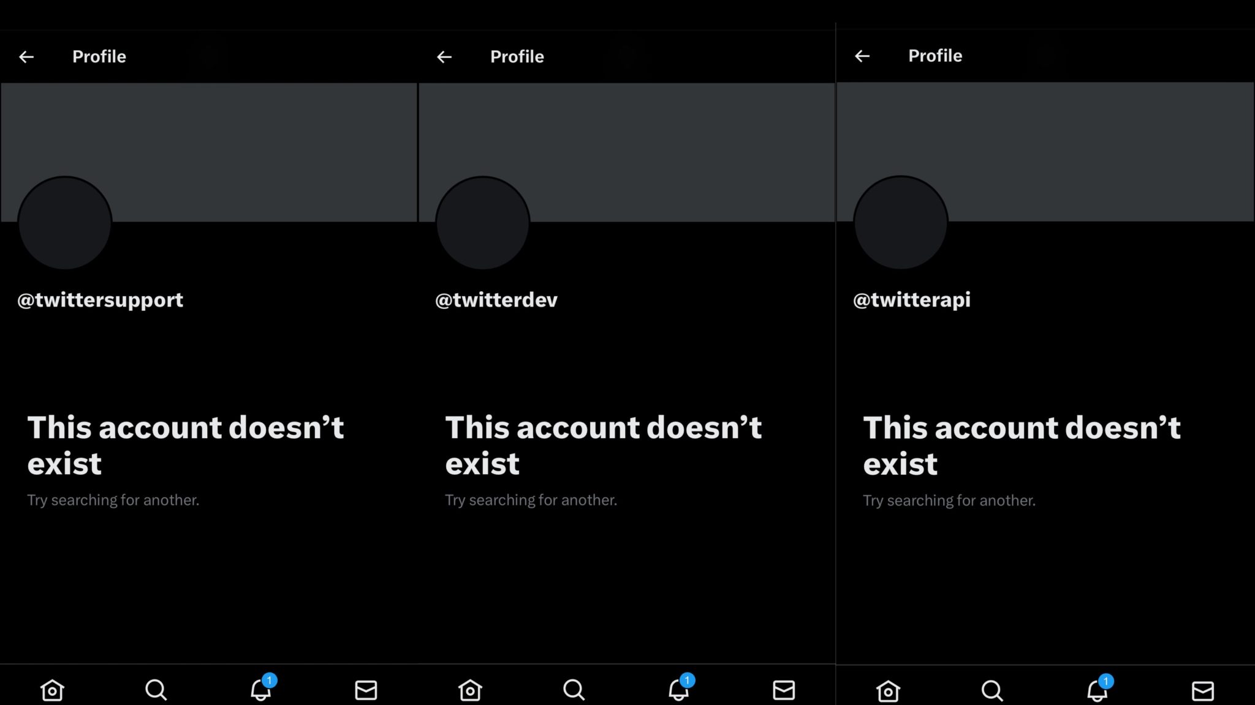Open Messages envelope in the @twitterapi panel
1255x705 pixels.
click(x=1202, y=691)
